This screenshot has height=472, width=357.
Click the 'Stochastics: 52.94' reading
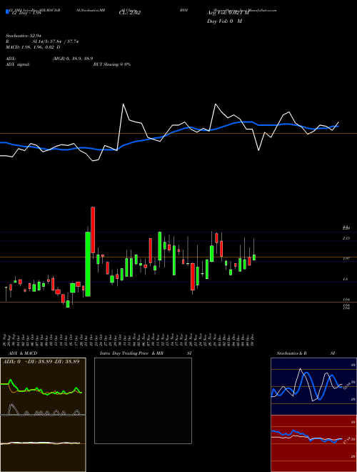point(23,36)
